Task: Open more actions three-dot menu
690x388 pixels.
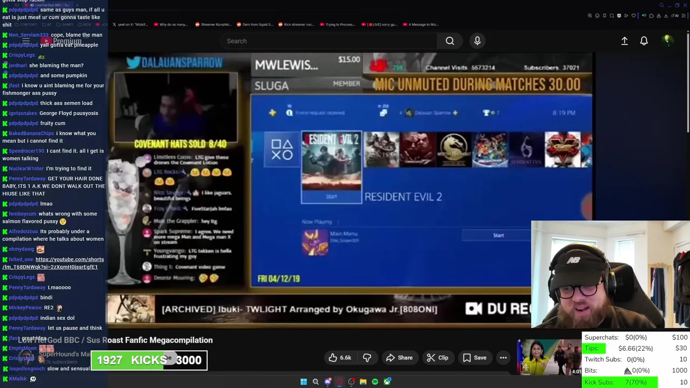Action: [503, 358]
